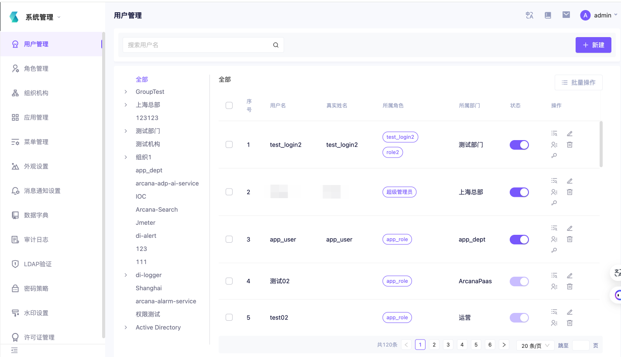Click the delete icon for the 上海总部 user row
621x357 pixels.
point(570,192)
